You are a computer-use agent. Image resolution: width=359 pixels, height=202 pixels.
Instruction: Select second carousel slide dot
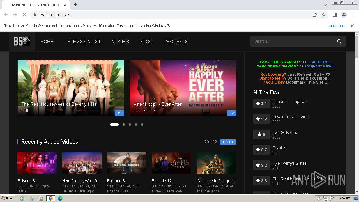click(124, 125)
